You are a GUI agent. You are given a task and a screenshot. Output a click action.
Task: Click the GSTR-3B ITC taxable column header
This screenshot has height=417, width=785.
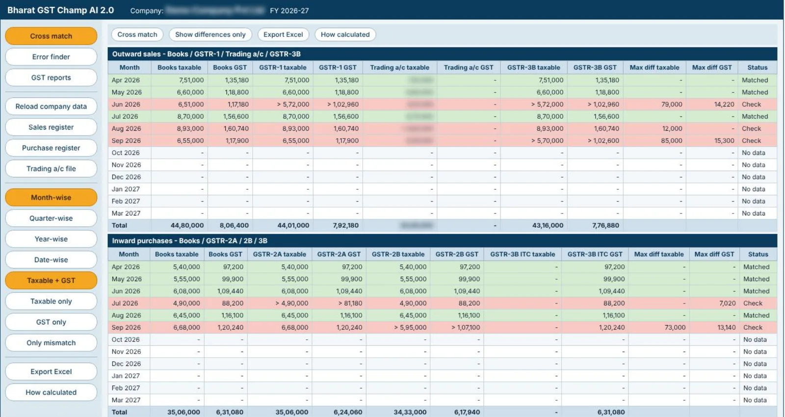point(523,254)
